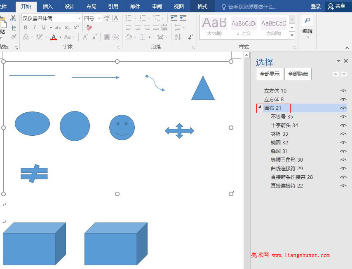Screen dimensions: 352x269
Task: Click the 共享 share button
Action: click(338, 7)
